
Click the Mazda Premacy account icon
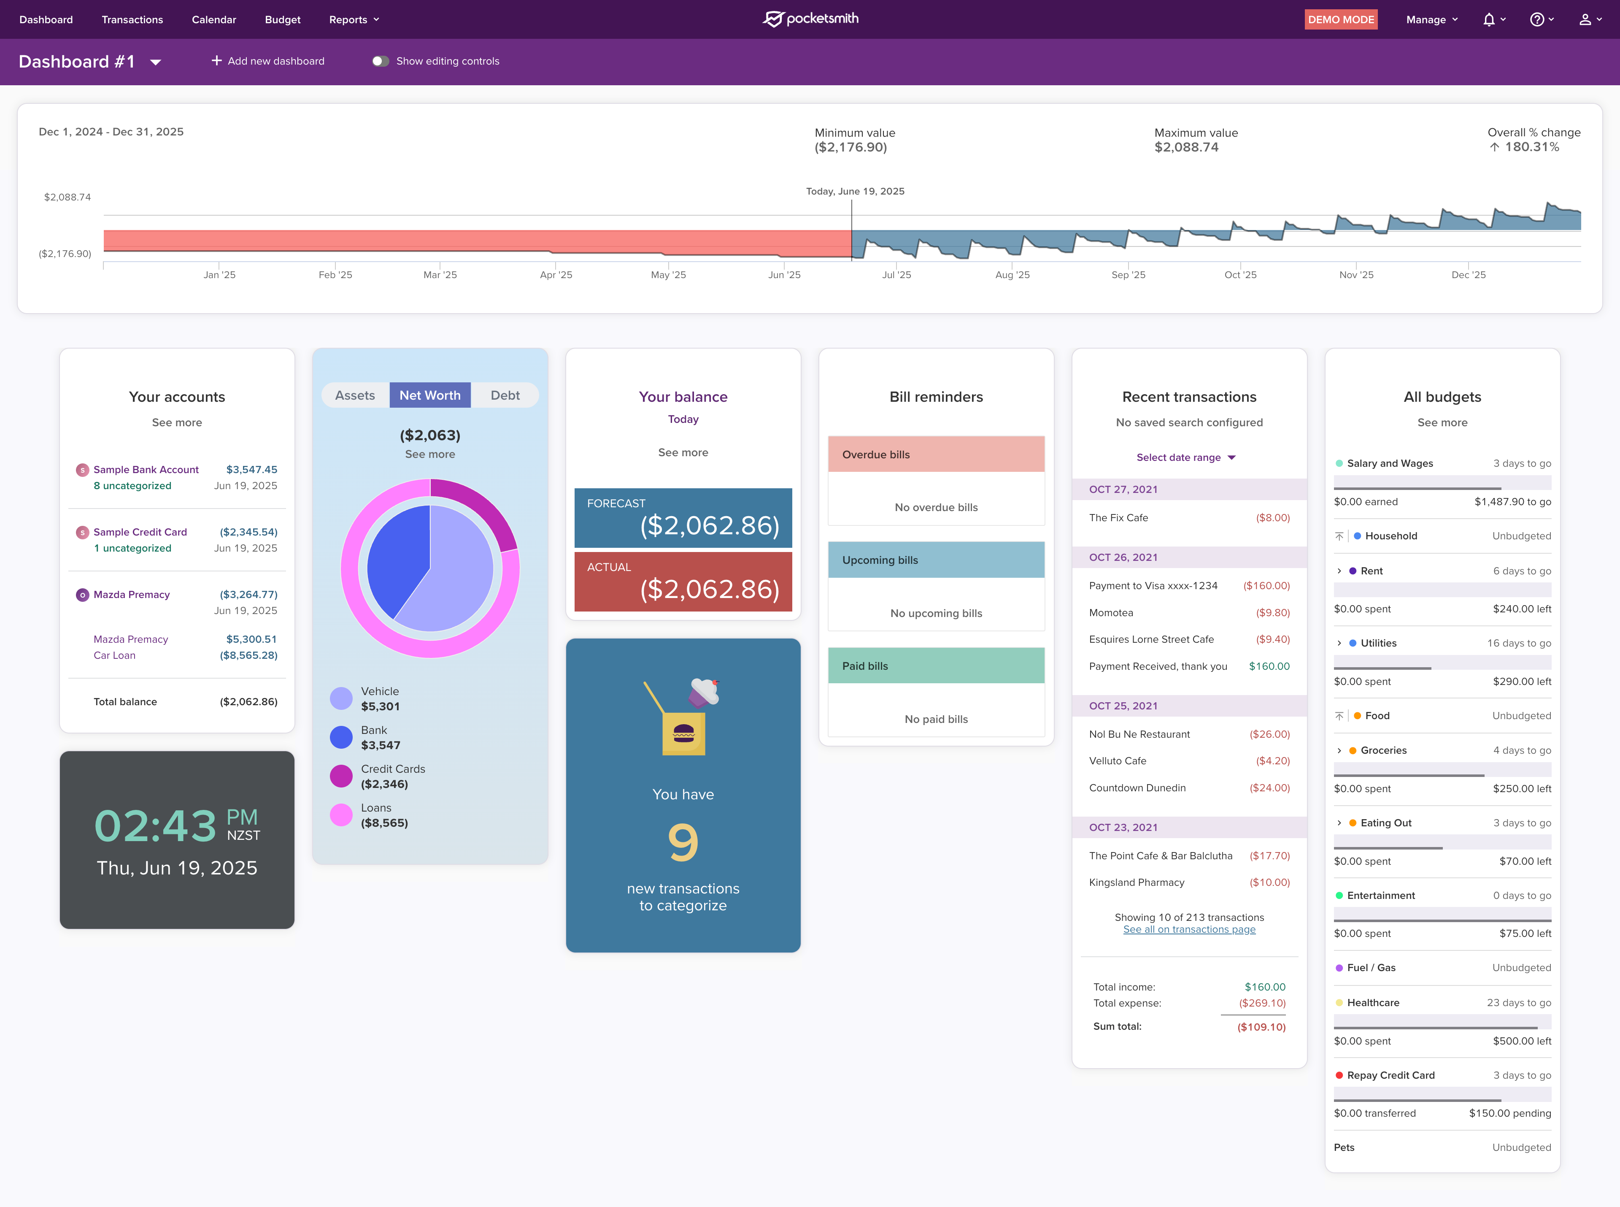pos(83,595)
